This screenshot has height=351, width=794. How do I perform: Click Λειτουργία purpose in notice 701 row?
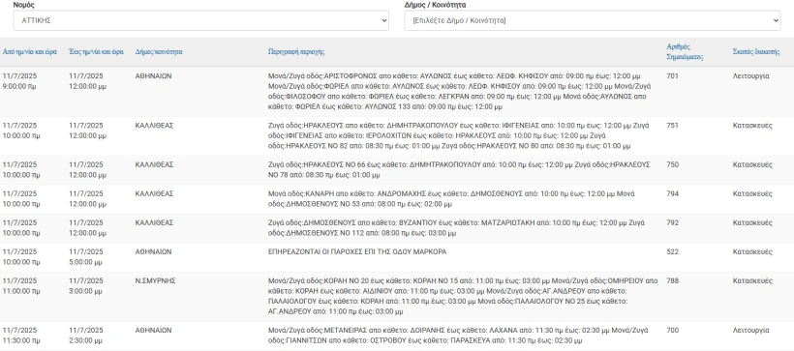click(x=751, y=76)
